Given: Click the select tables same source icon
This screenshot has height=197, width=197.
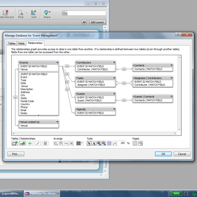Looking at the screenshot, I should point(109,143).
